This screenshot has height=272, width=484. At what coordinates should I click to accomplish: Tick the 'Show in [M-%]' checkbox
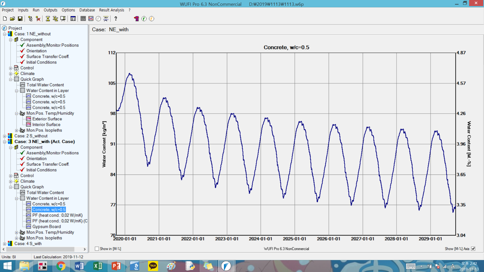coord(97,249)
